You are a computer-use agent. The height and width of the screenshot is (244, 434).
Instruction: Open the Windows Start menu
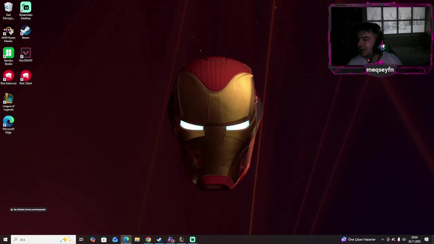(5, 240)
